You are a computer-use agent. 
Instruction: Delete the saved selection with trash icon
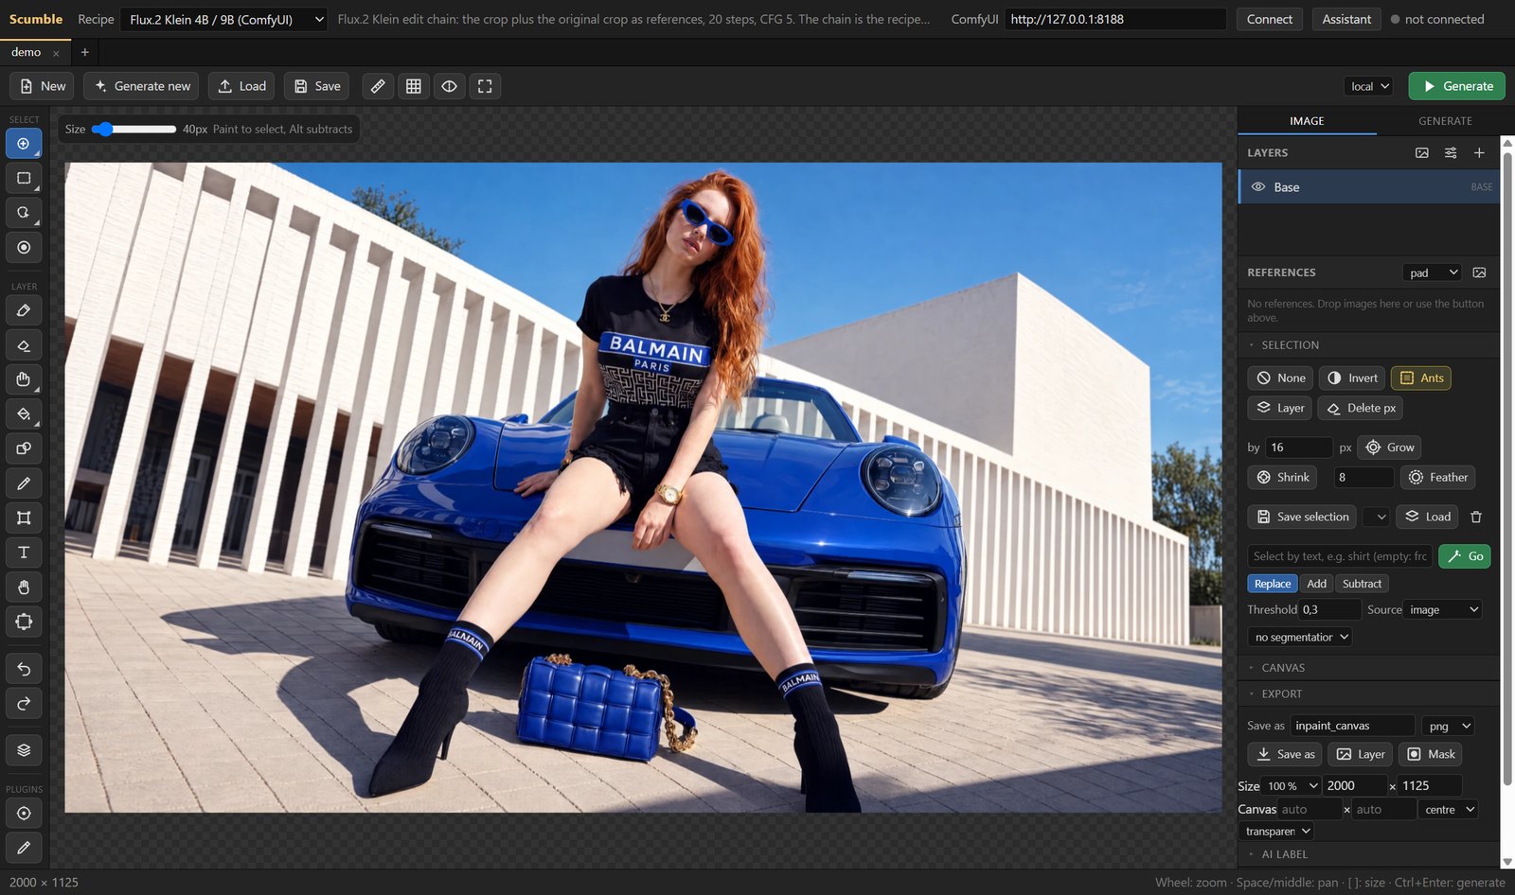[x=1476, y=517]
